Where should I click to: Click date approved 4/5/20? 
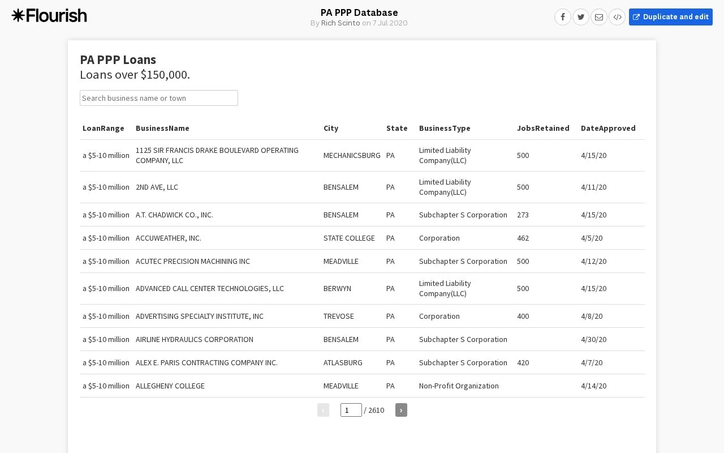click(x=592, y=238)
